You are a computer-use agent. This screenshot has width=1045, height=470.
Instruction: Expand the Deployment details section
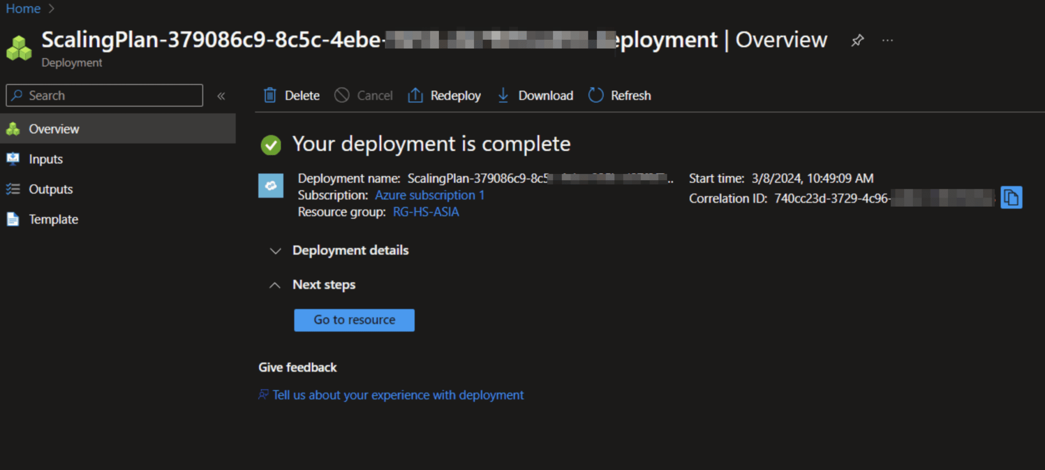click(276, 251)
